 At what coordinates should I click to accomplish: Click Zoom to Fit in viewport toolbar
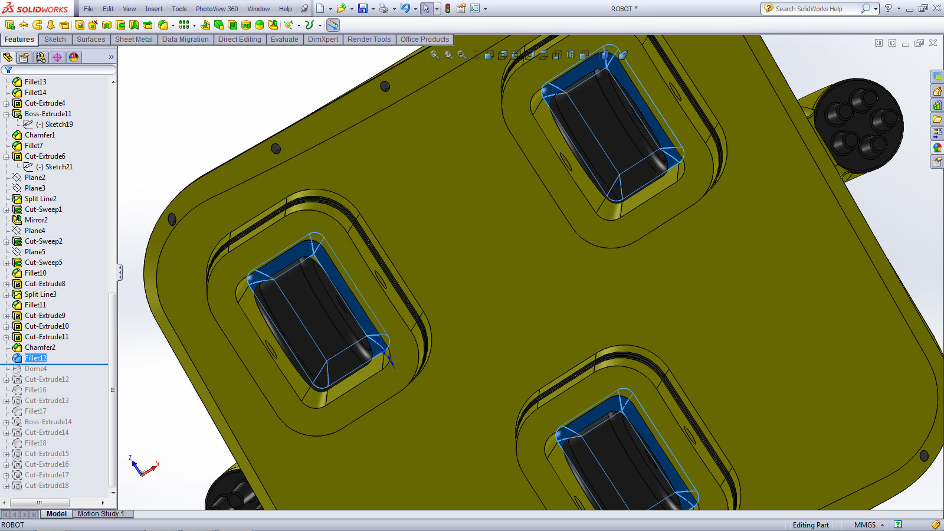coord(435,55)
